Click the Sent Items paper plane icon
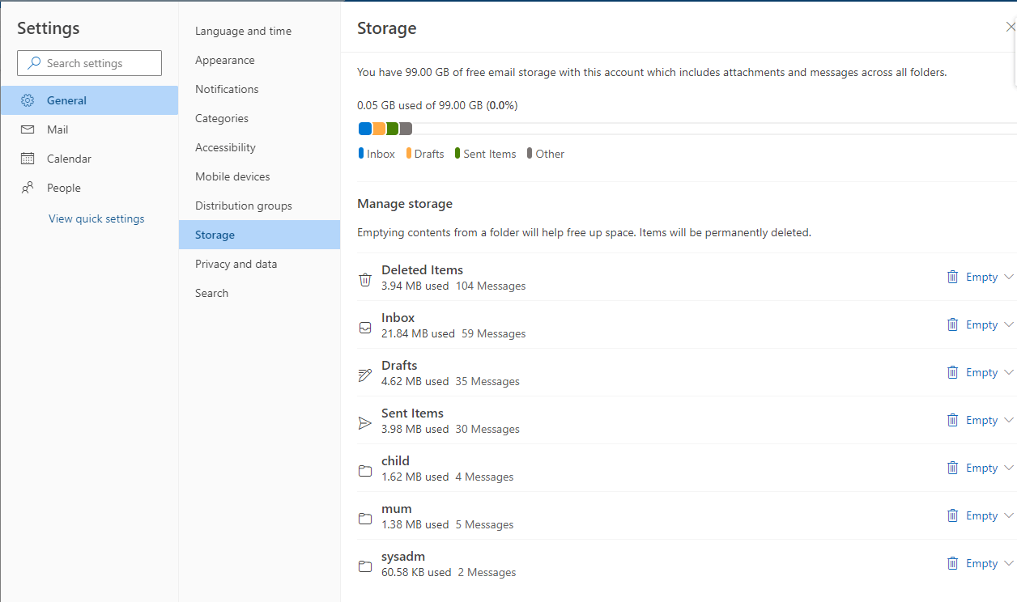 click(x=365, y=422)
